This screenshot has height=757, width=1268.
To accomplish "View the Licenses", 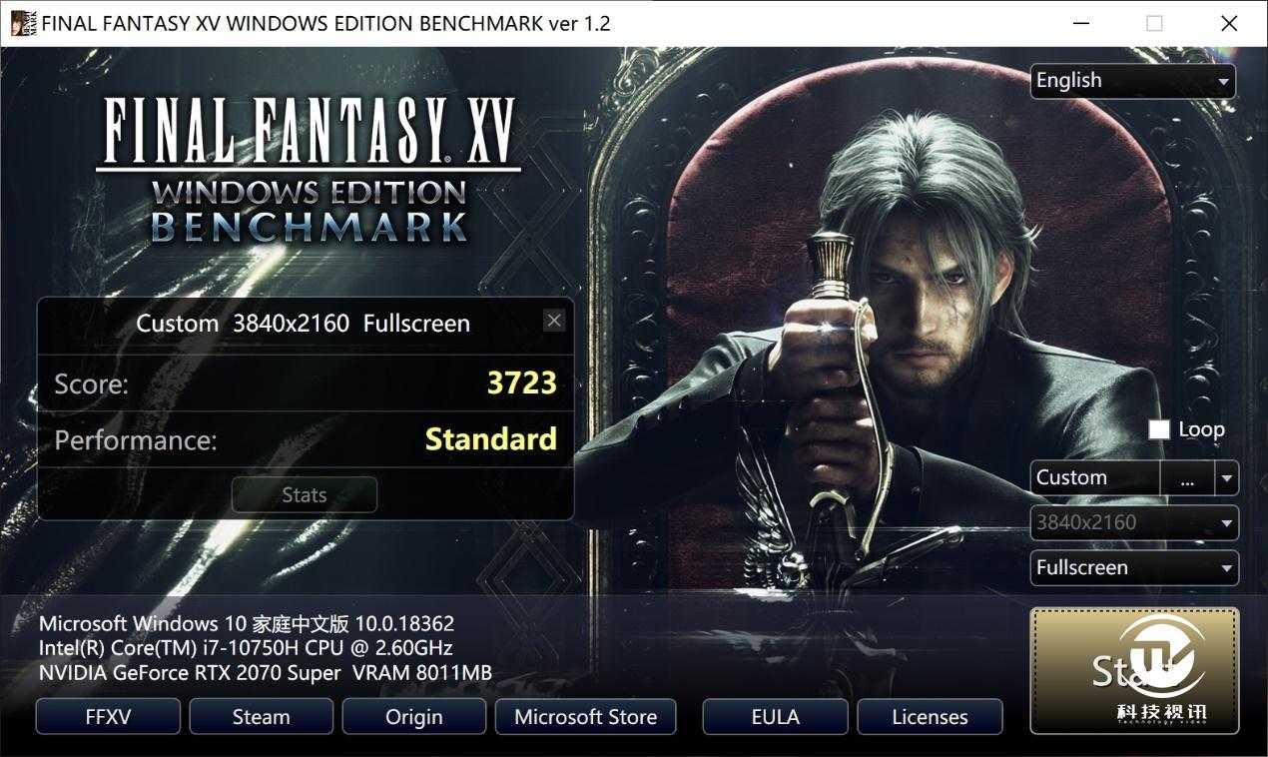I will point(930,717).
